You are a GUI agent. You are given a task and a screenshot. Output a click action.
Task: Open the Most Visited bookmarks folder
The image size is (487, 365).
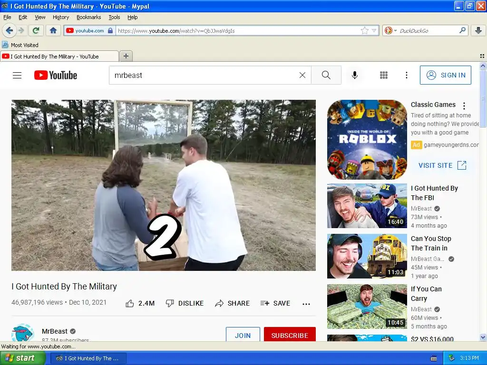(20, 45)
